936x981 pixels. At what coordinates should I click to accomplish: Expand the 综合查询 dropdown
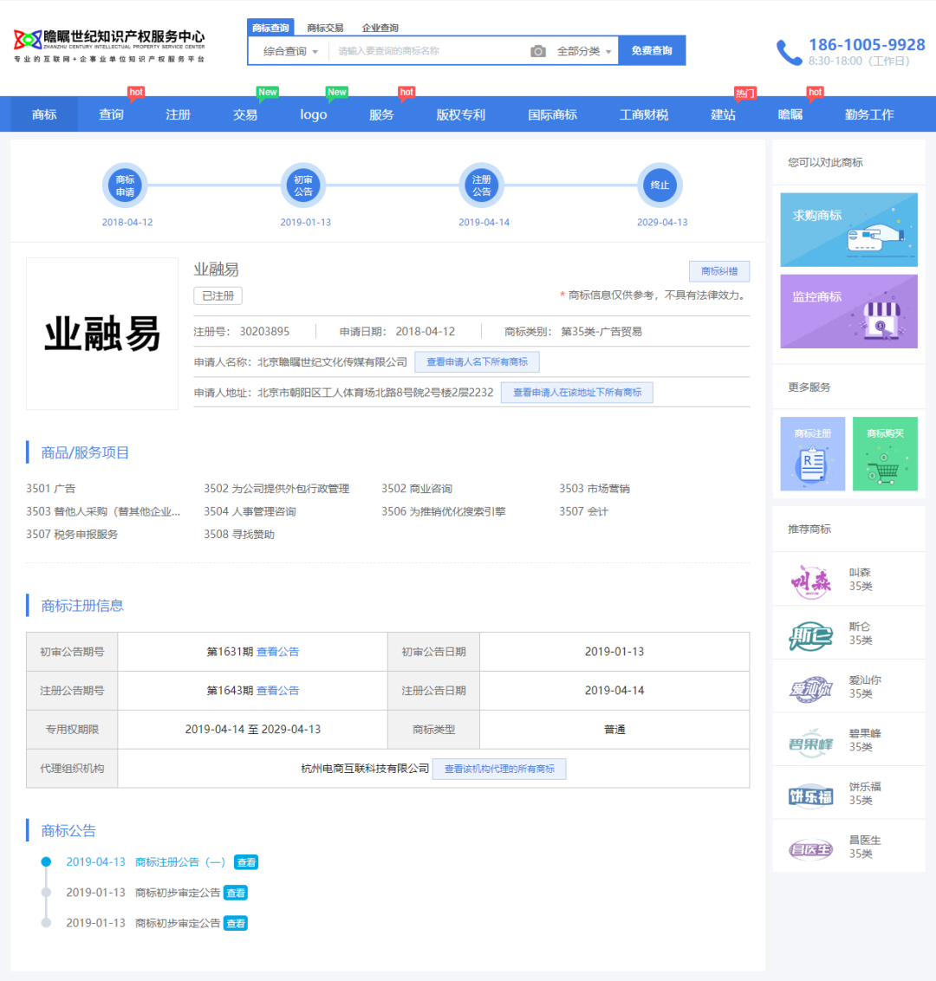(290, 51)
